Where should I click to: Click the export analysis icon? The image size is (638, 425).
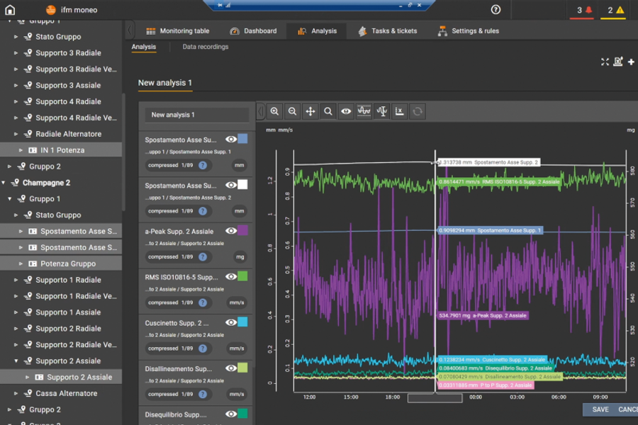(618, 62)
